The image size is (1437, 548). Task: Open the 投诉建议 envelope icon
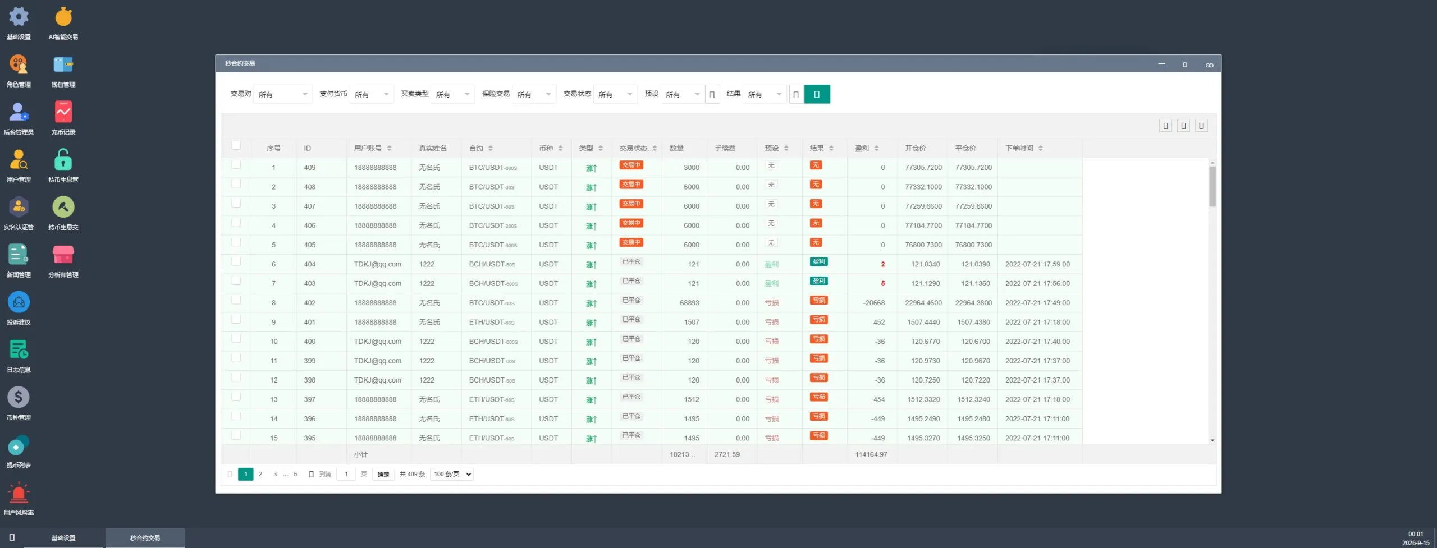pyautogui.click(x=19, y=302)
